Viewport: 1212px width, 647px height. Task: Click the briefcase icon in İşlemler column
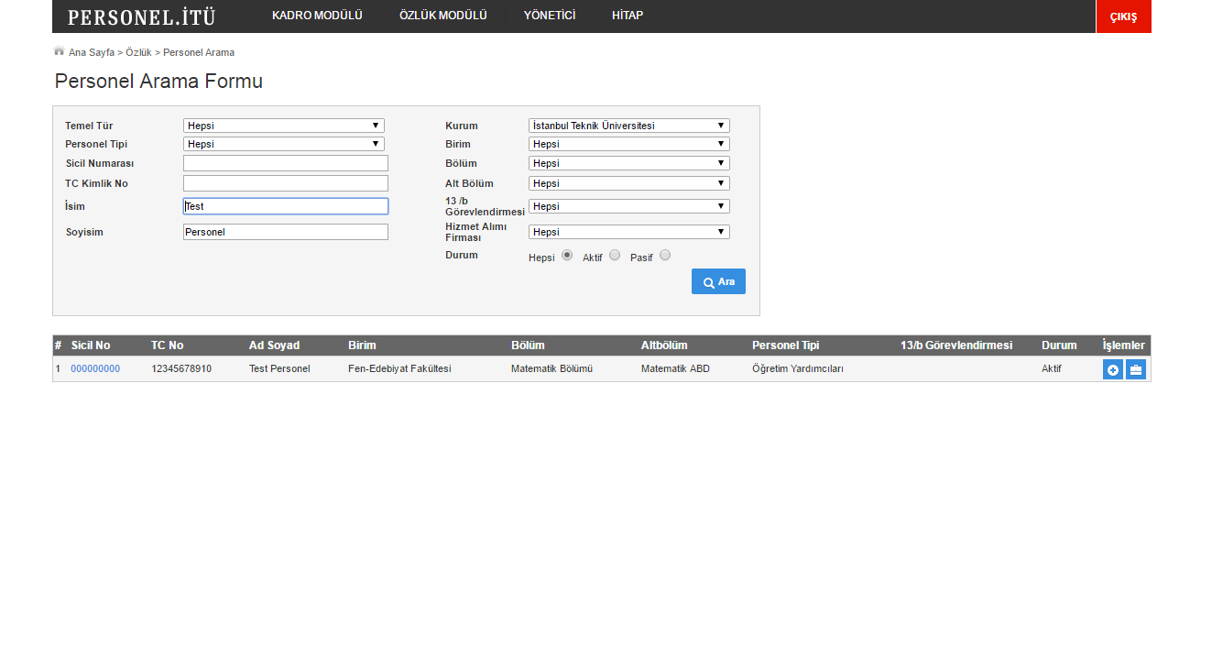(x=1136, y=370)
